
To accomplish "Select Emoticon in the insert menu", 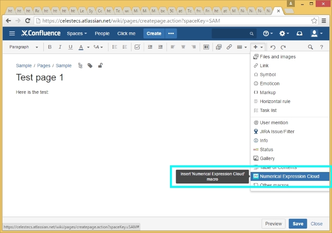I will click(x=290, y=84).
